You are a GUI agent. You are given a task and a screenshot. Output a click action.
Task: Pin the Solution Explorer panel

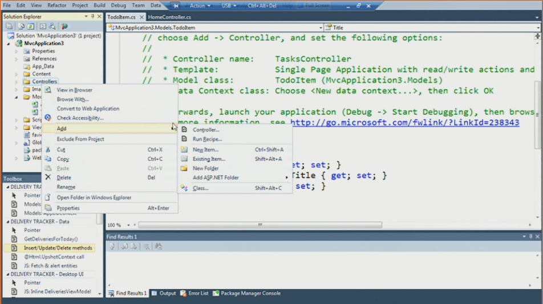coord(92,17)
